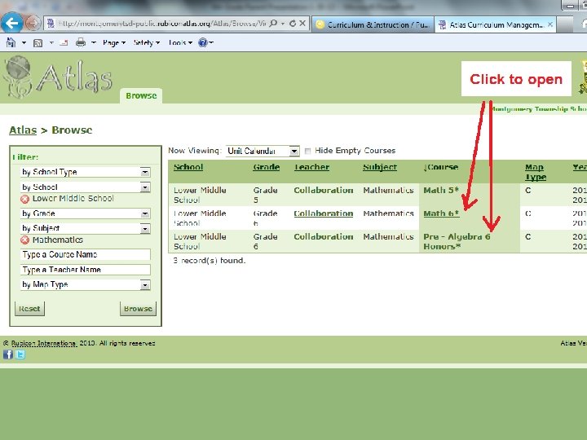Click the Reset filter button

point(29,309)
